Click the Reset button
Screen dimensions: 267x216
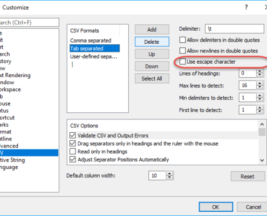click(x=248, y=177)
